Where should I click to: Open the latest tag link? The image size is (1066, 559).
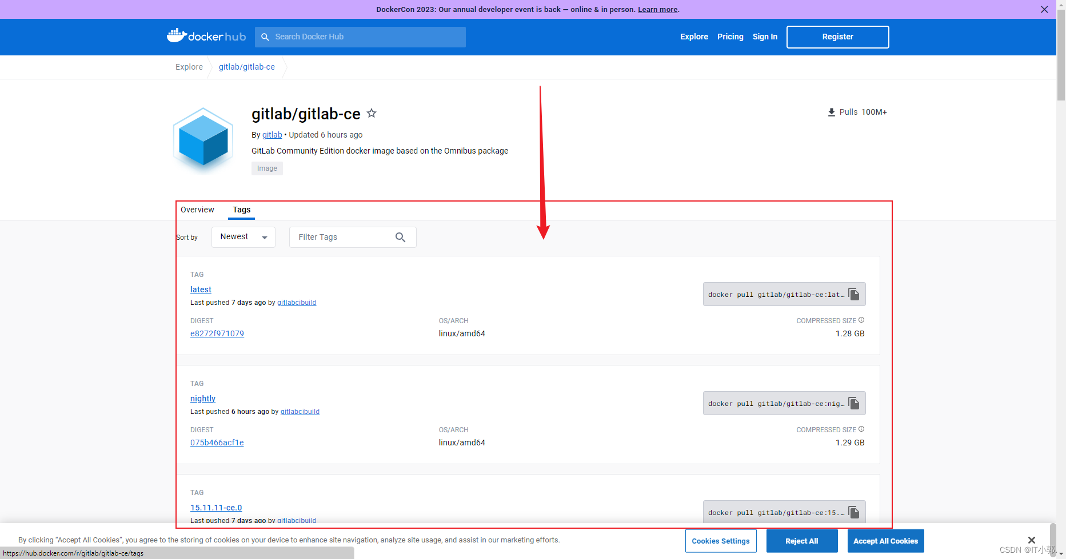pos(201,289)
